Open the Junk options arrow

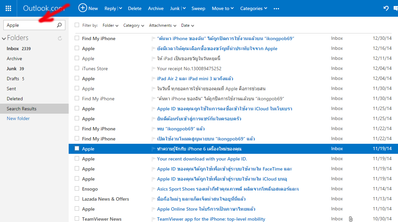pos(184,8)
